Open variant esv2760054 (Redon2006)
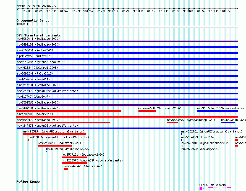 (x=35, y=50)
